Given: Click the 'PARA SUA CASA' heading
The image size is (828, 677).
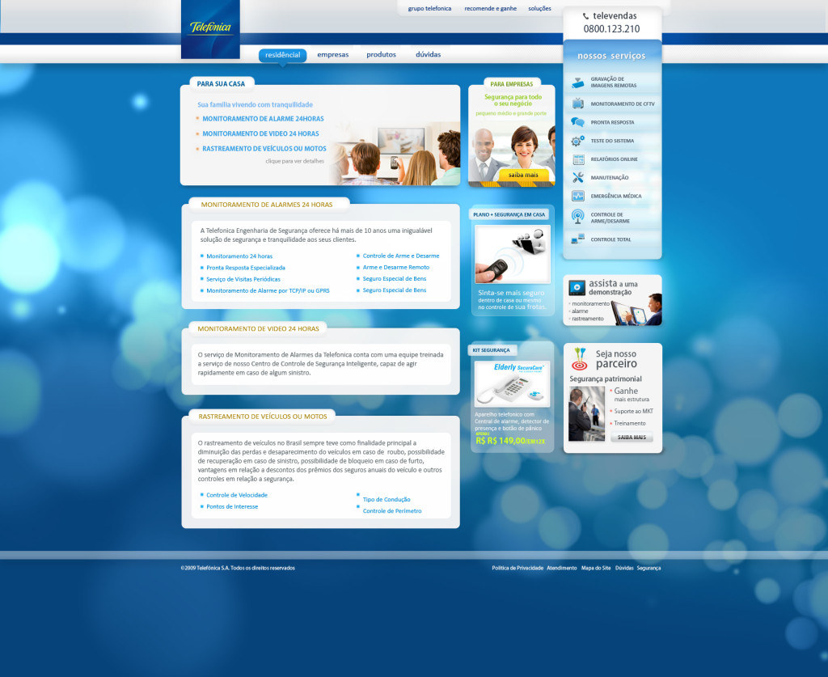Looking at the screenshot, I should (221, 84).
